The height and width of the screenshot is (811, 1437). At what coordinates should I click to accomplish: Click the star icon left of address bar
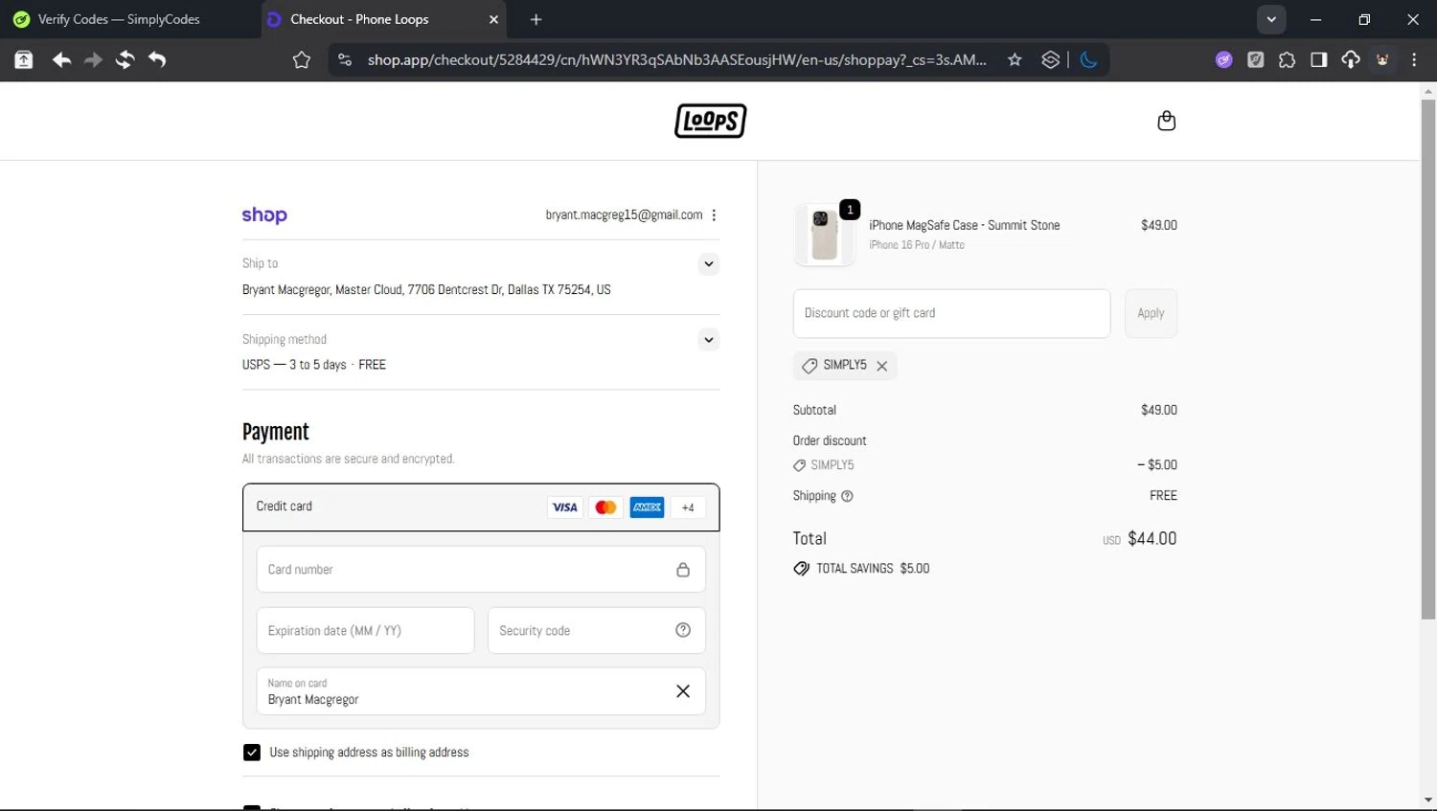point(301,60)
